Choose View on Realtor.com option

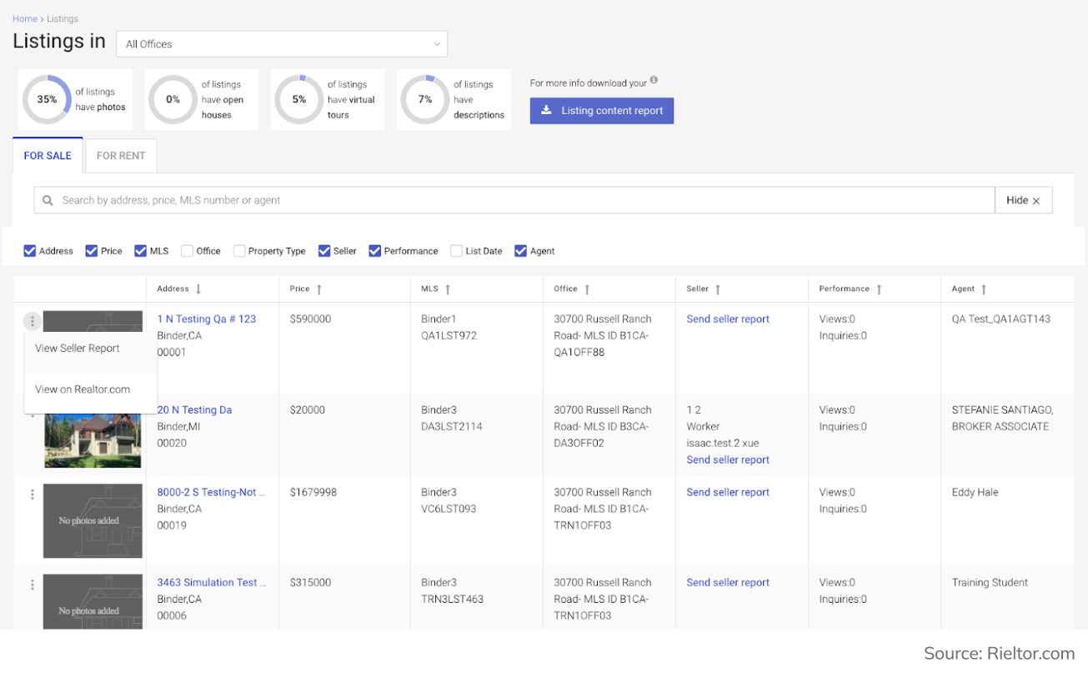pyautogui.click(x=83, y=389)
